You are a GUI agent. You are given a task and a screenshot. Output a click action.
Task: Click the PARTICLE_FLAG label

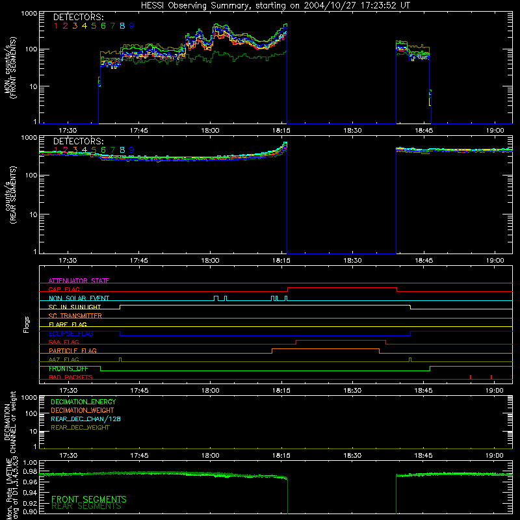[x=73, y=350]
